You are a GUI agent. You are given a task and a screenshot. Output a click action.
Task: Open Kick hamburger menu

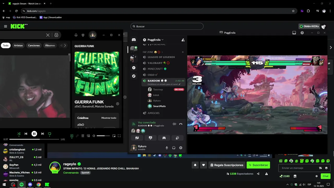click(5, 26)
